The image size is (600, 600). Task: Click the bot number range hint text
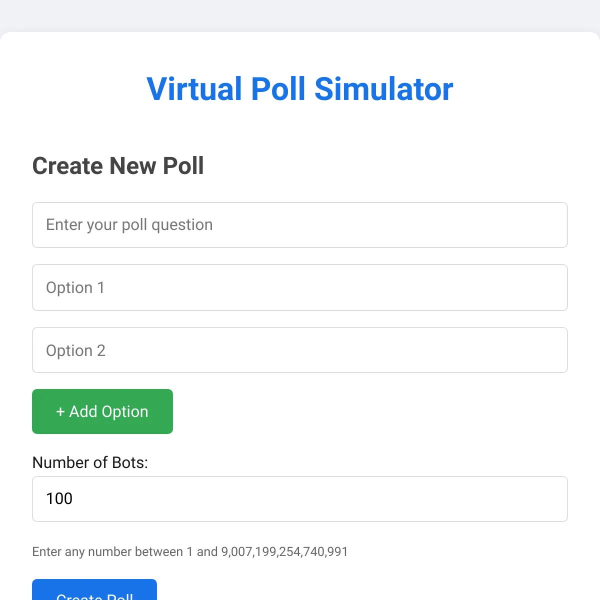coord(190,551)
